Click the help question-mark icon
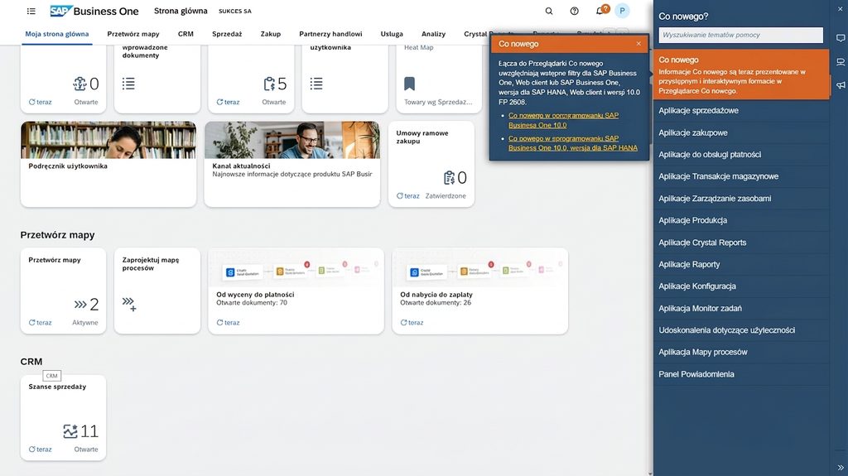Image resolution: width=848 pixels, height=476 pixels. click(x=575, y=11)
